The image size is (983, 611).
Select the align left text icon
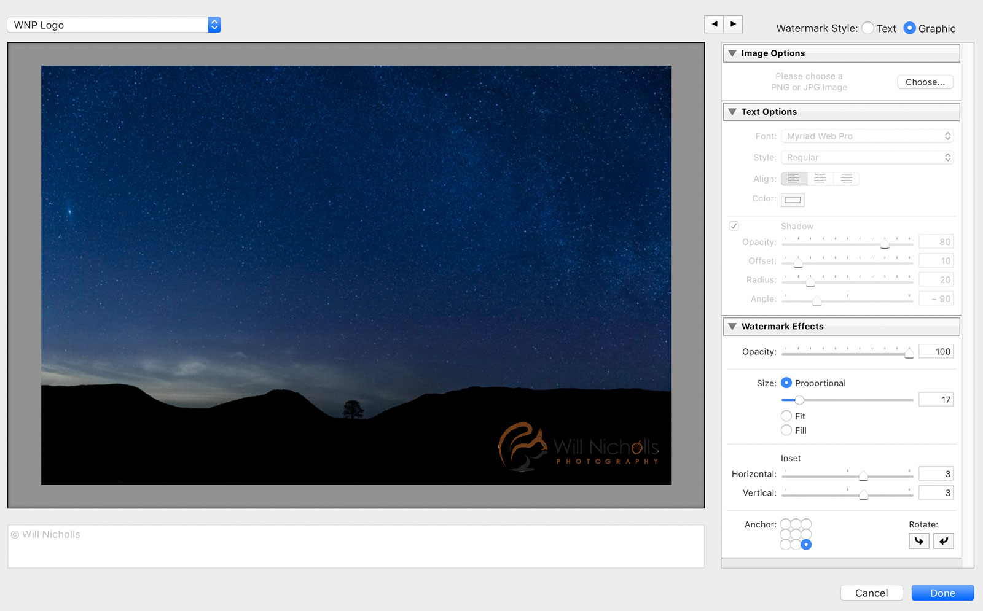point(794,179)
